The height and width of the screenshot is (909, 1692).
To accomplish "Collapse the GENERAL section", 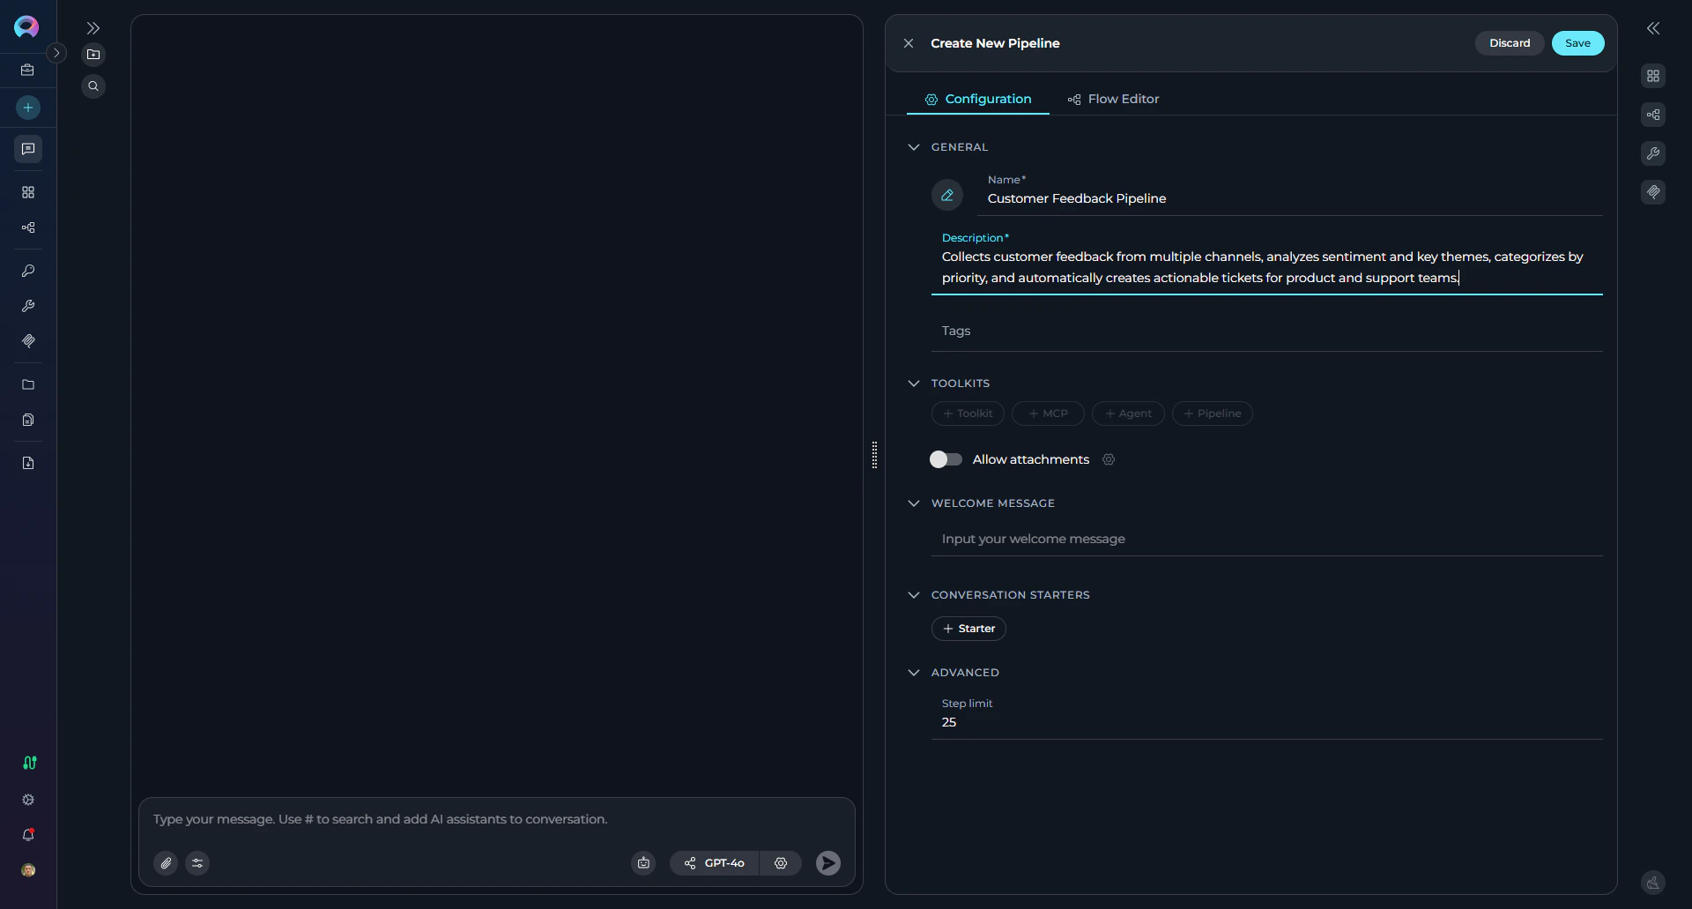I will (x=914, y=146).
